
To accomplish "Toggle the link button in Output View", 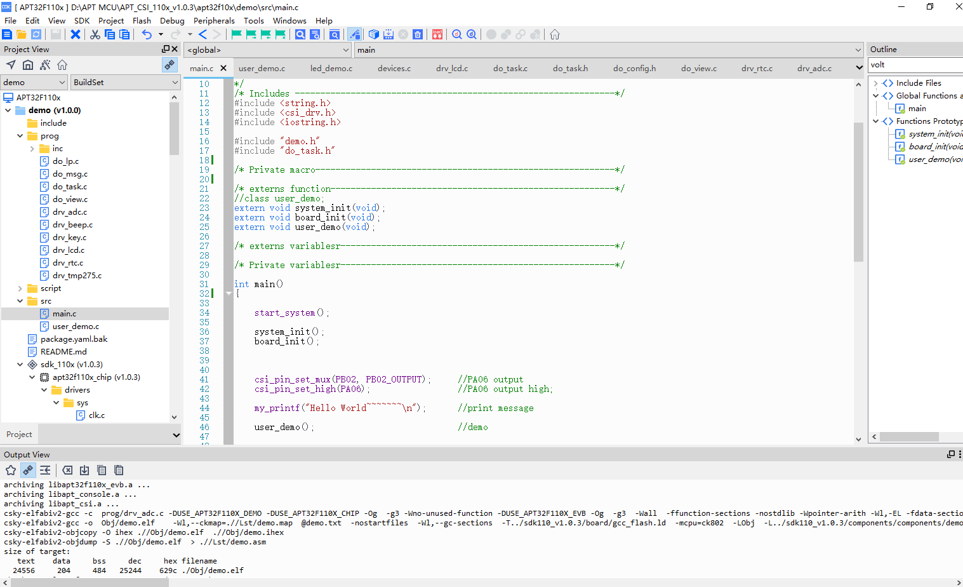I will (x=28, y=470).
